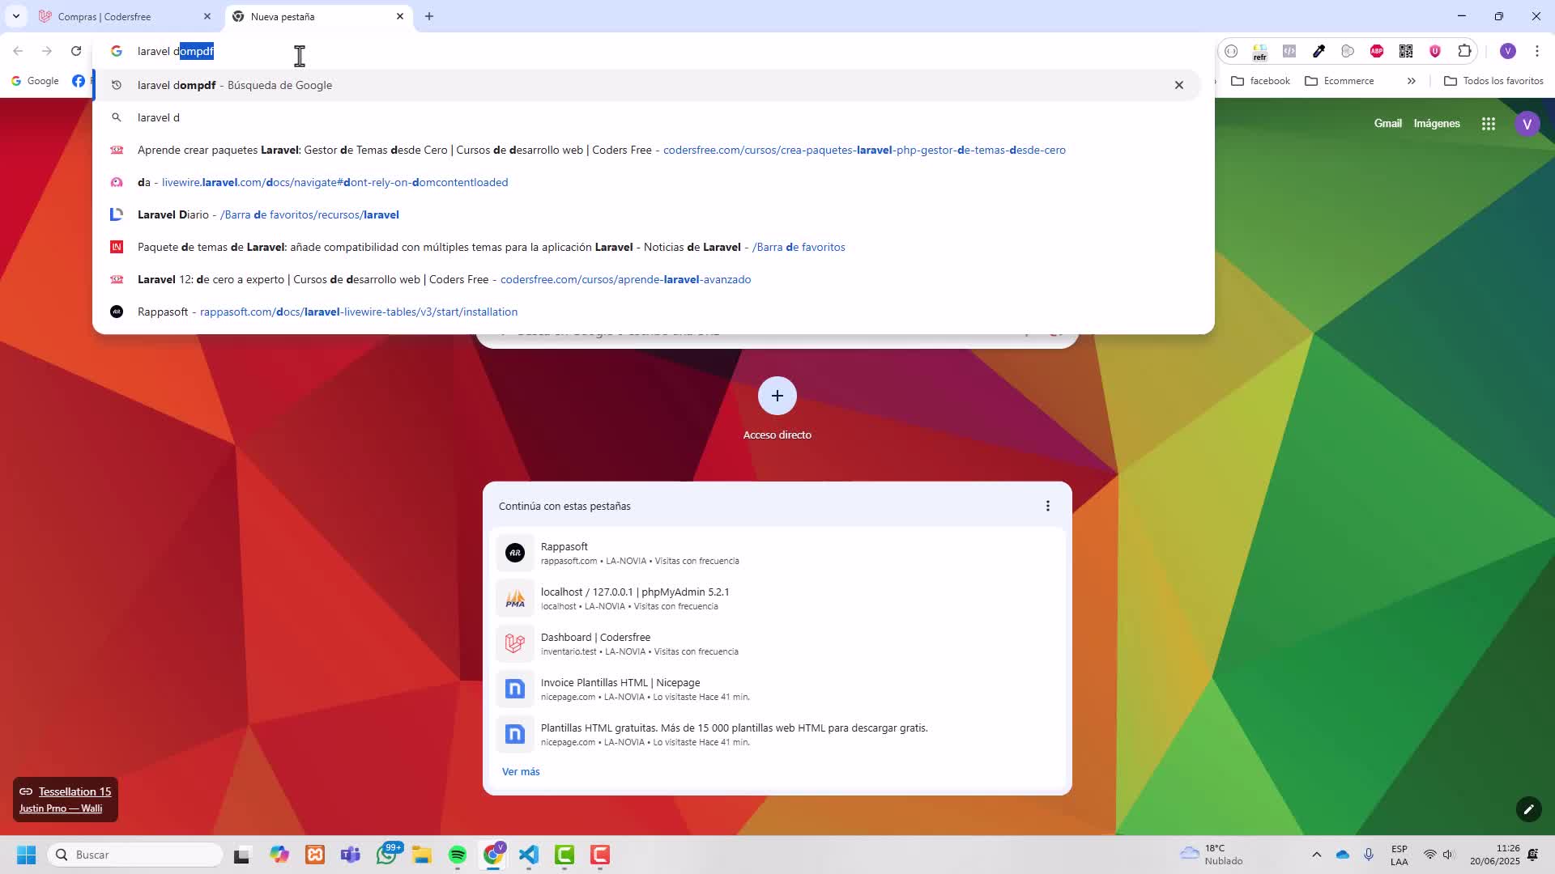Open the Extensions puzzle-piece menu
Viewport: 1555px width, 874px height.
[1464, 51]
